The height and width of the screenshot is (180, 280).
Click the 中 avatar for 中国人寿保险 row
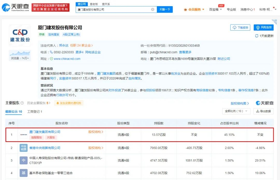23,160
